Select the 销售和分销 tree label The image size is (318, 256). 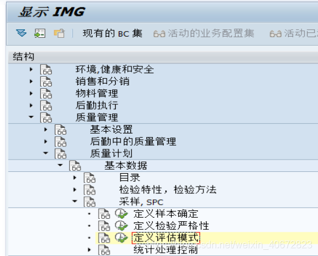(x=102, y=82)
